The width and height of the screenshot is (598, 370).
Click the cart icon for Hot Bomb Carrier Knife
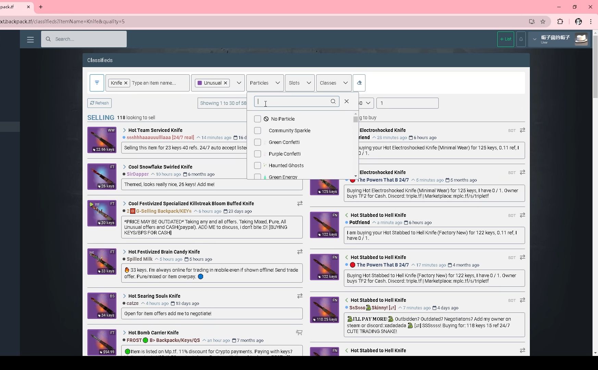coord(299,333)
